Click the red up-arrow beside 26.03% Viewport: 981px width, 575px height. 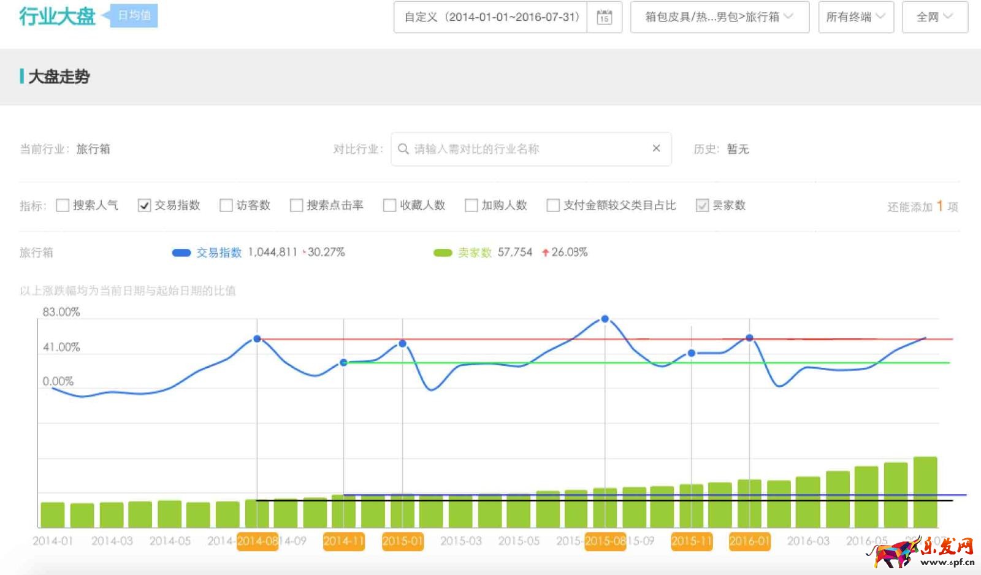(544, 252)
